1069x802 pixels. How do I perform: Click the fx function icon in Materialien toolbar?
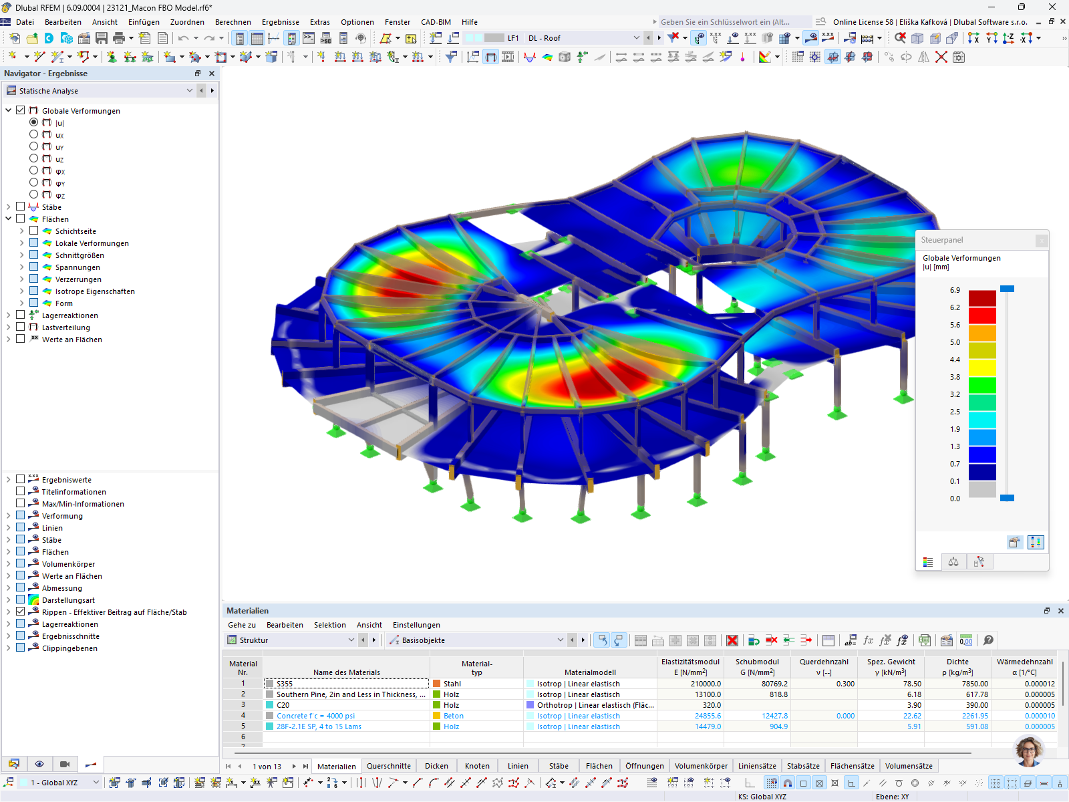coord(868,640)
